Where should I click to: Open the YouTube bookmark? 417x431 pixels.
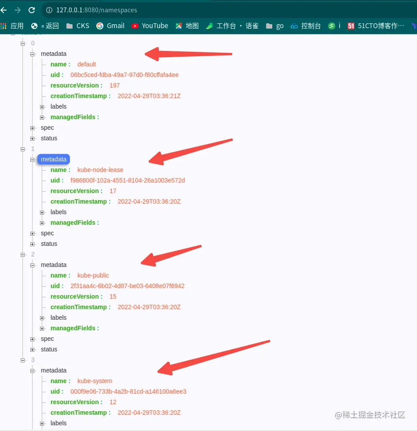point(150,26)
